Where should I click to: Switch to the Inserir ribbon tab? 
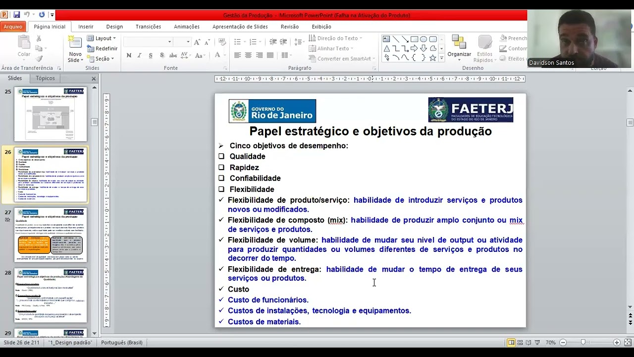[x=86, y=27]
